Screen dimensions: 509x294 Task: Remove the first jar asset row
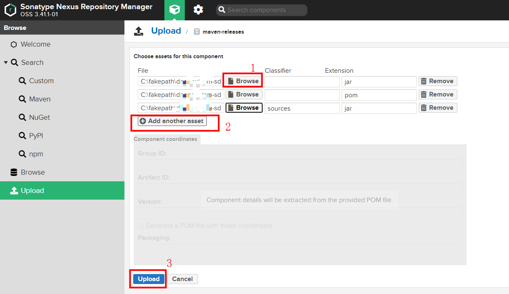coord(438,81)
